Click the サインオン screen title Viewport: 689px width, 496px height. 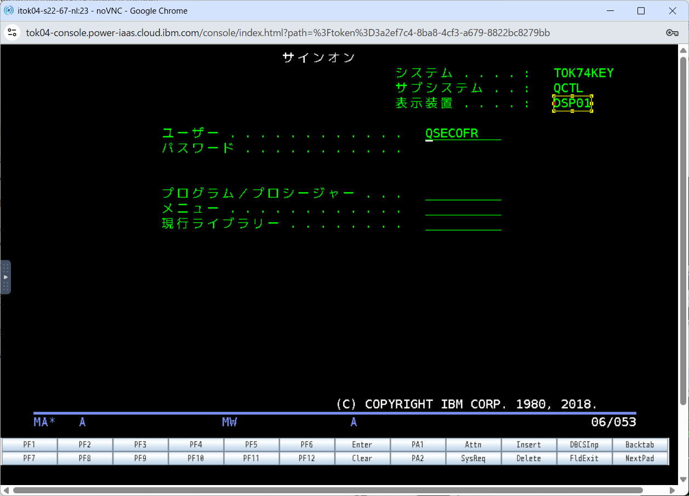319,58
